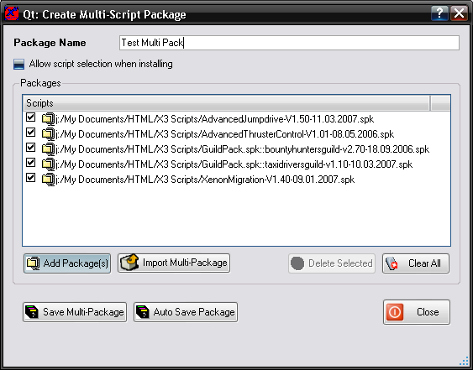
Task: Click the Scripts column header
Action: (226, 103)
